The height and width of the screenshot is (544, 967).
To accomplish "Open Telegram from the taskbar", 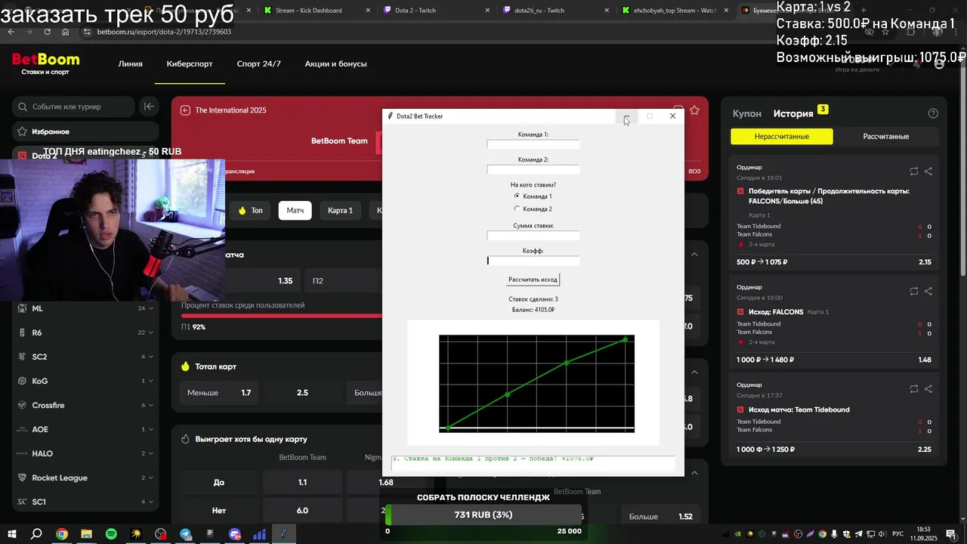I will (185, 534).
